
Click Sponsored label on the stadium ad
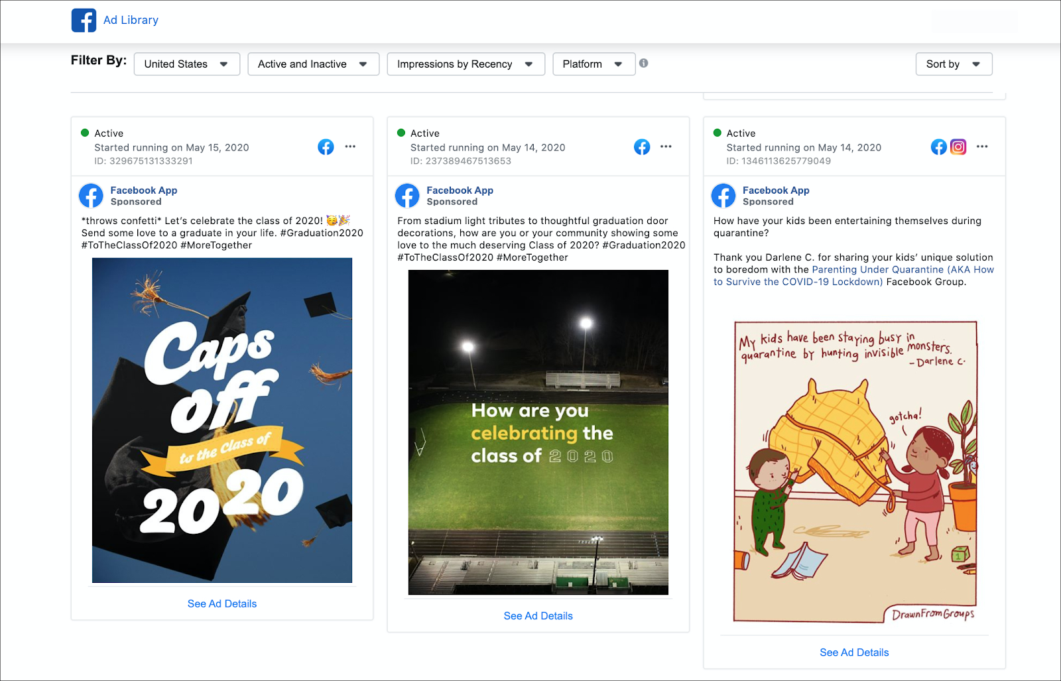(452, 202)
